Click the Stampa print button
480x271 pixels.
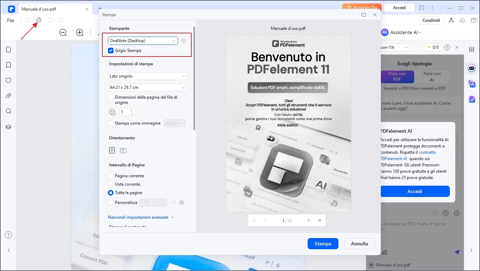click(323, 244)
